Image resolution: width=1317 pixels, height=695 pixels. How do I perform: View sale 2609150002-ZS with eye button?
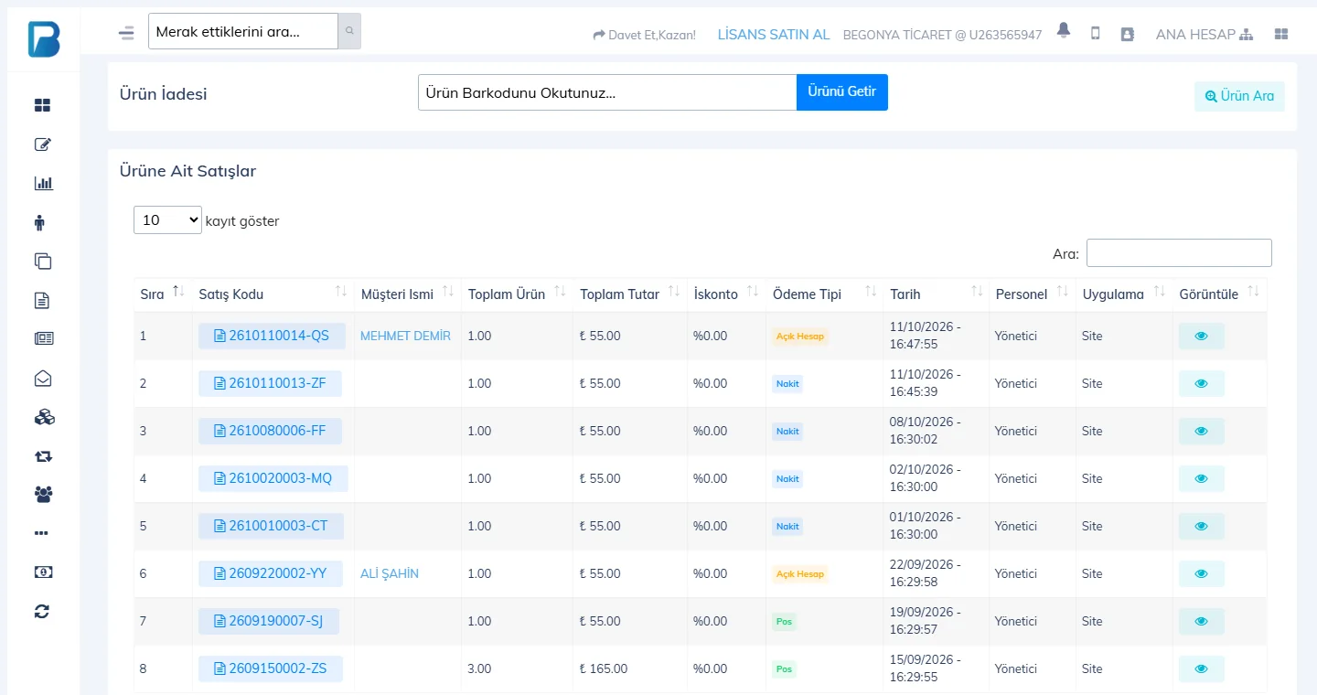pos(1201,668)
